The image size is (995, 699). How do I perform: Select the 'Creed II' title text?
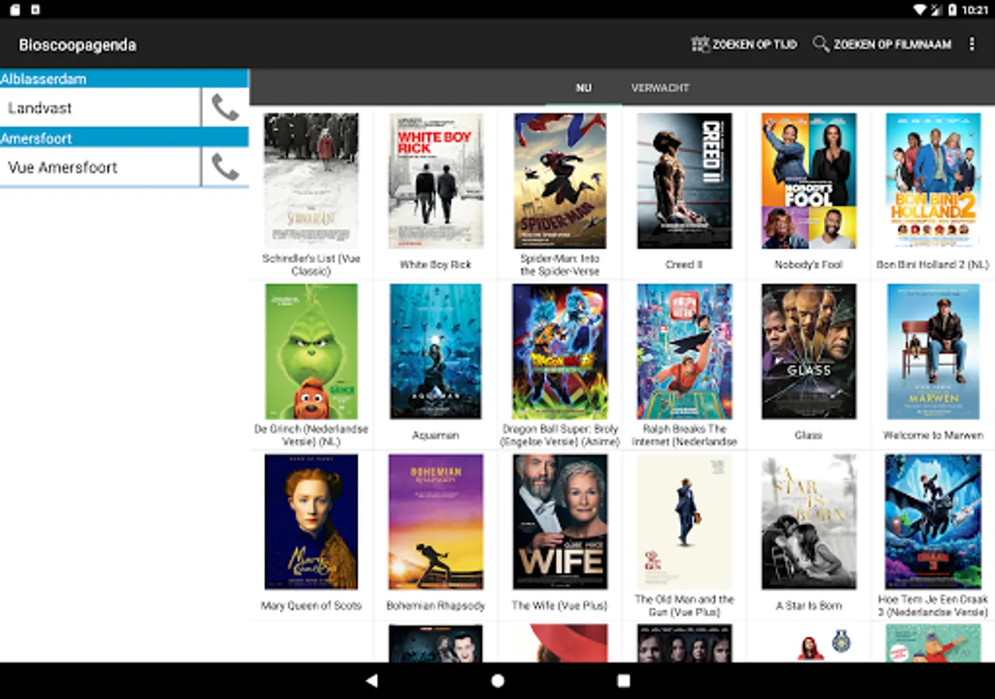click(684, 265)
